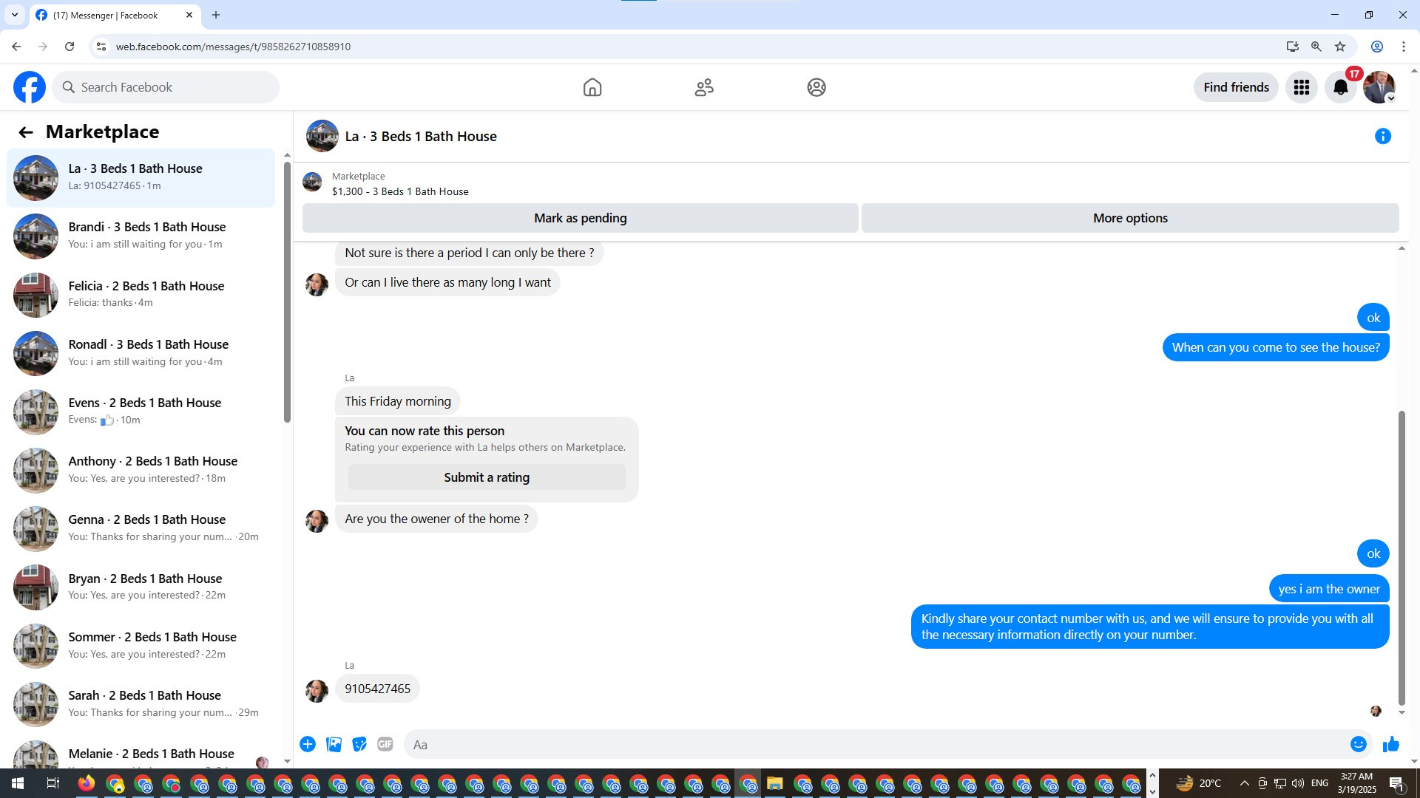Click the Find friends button
The height and width of the screenshot is (798, 1420).
[x=1236, y=87]
